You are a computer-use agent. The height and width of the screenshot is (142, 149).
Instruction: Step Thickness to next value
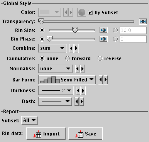coord(83,91)
